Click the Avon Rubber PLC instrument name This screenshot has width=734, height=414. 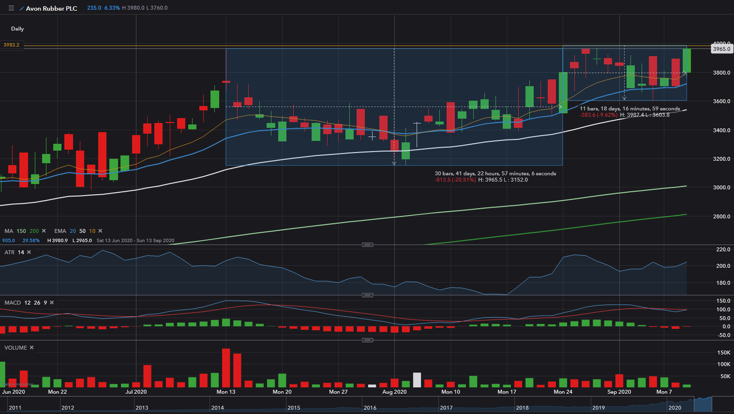point(51,9)
